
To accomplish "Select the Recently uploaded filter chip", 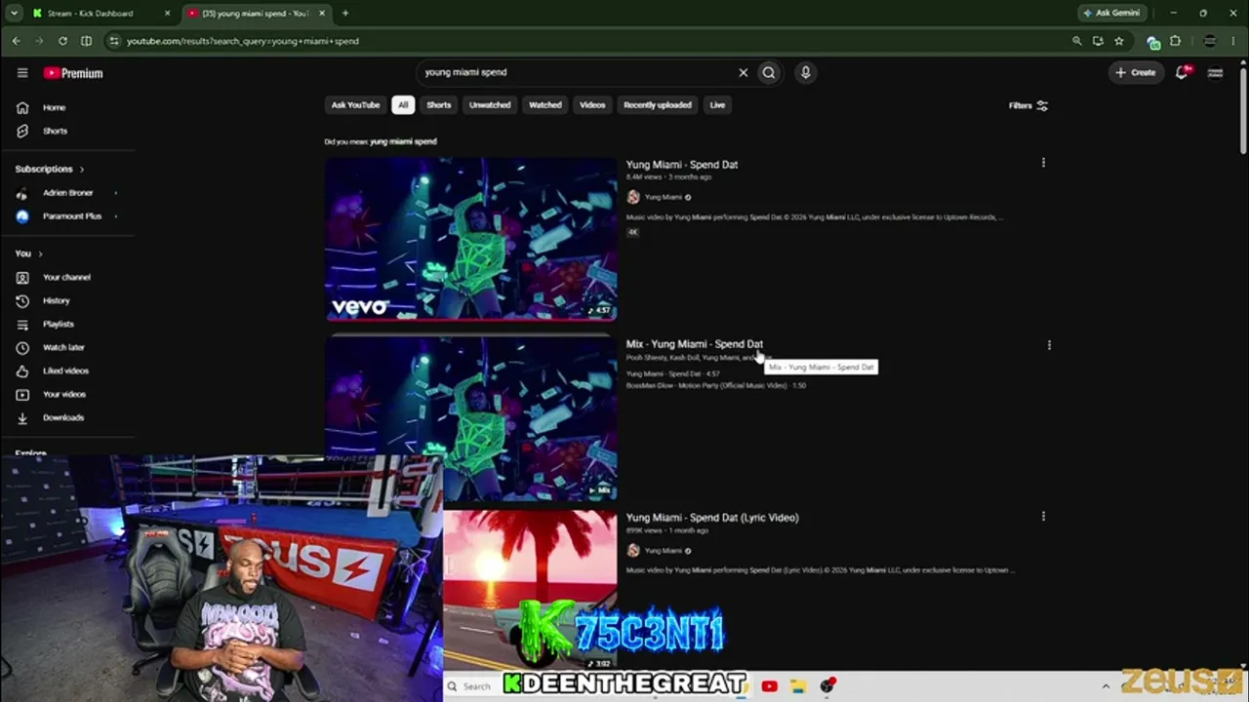I will pyautogui.click(x=658, y=105).
